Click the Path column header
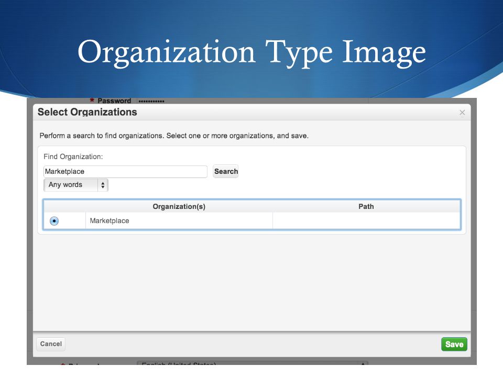The width and height of the screenshot is (503, 377). [x=366, y=206]
